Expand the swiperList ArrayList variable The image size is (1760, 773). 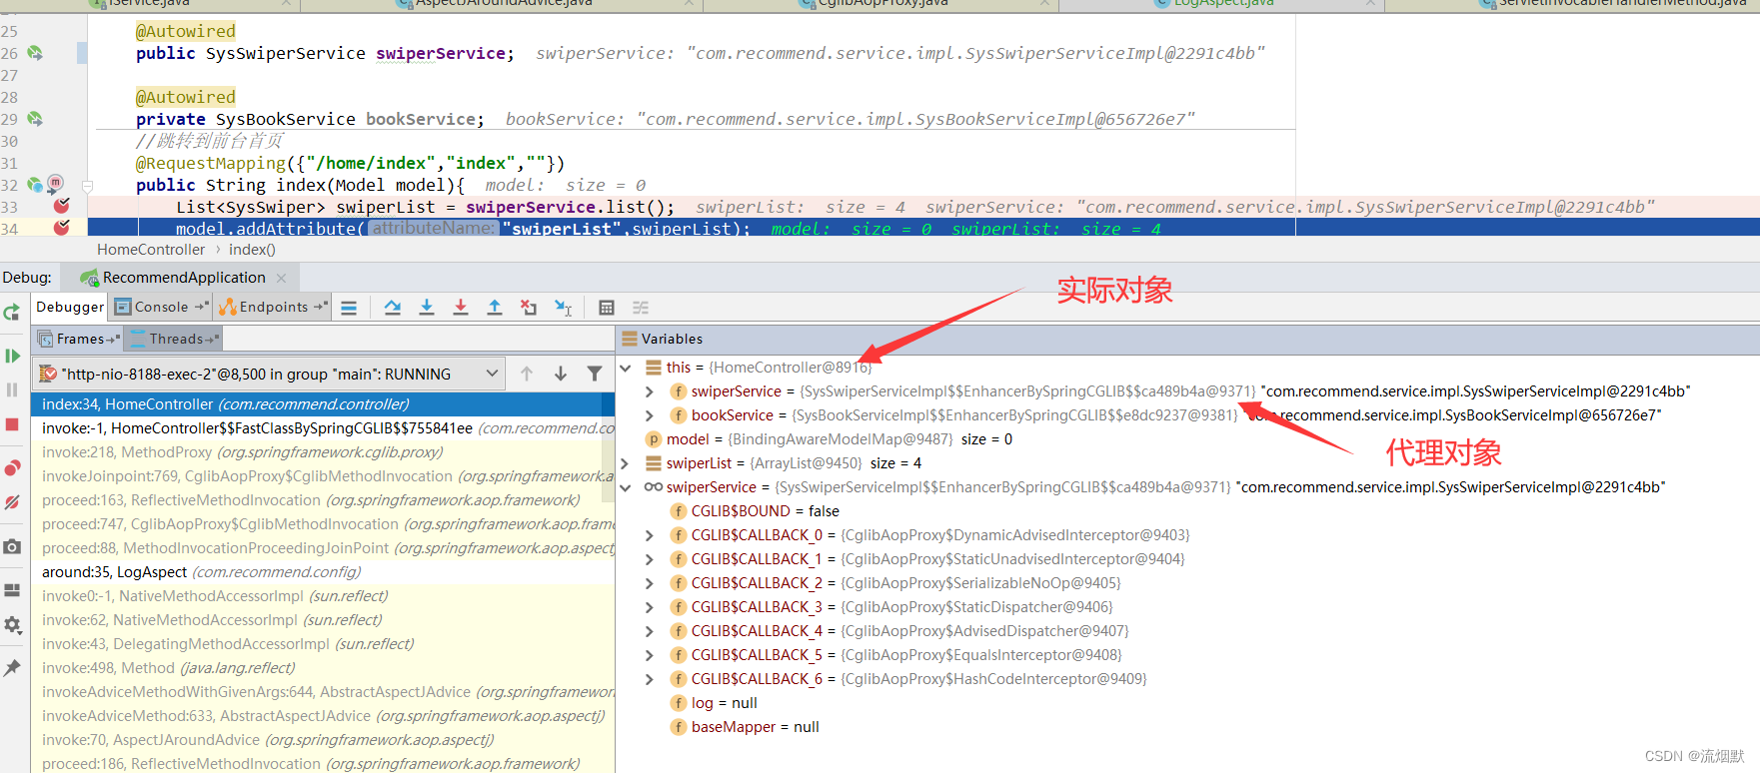[x=626, y=463]
